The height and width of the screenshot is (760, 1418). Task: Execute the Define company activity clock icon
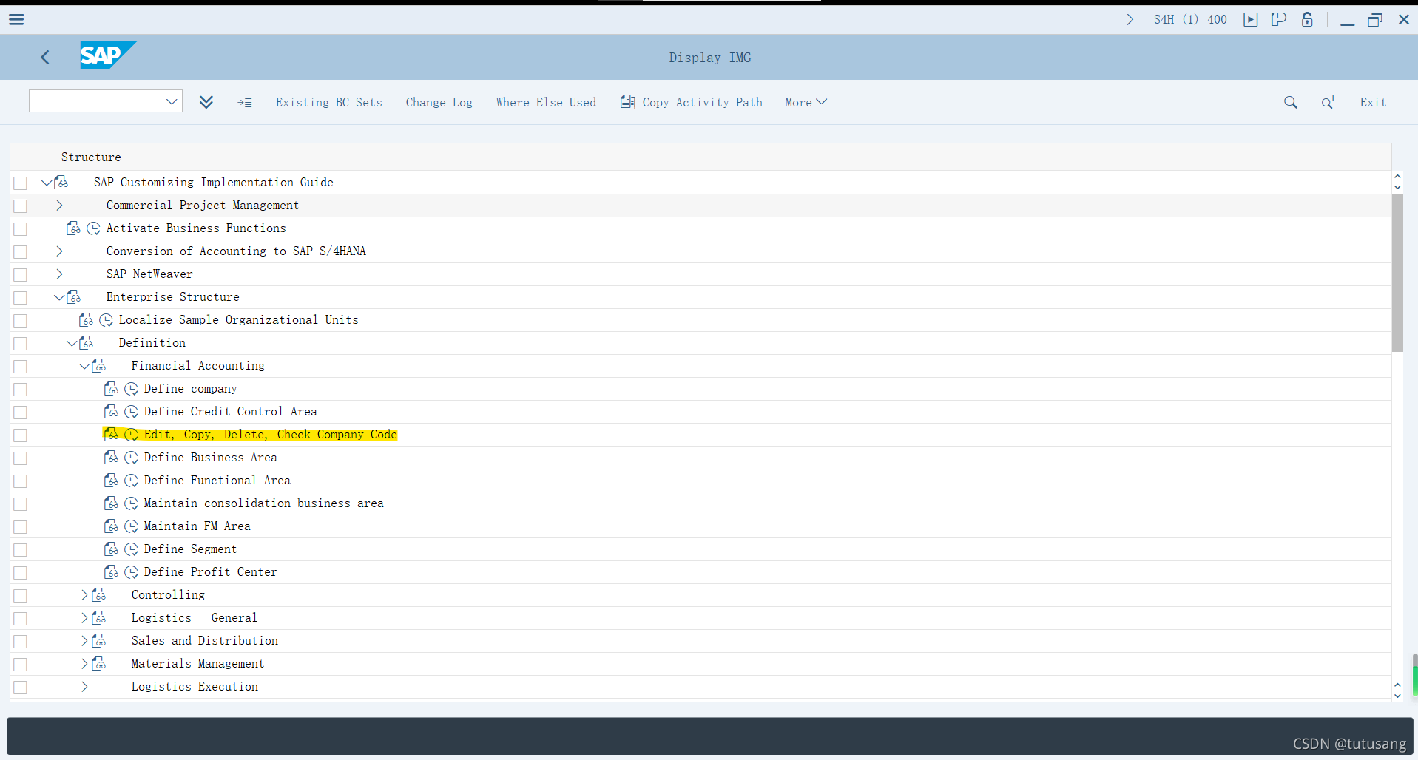pos(132,389)
